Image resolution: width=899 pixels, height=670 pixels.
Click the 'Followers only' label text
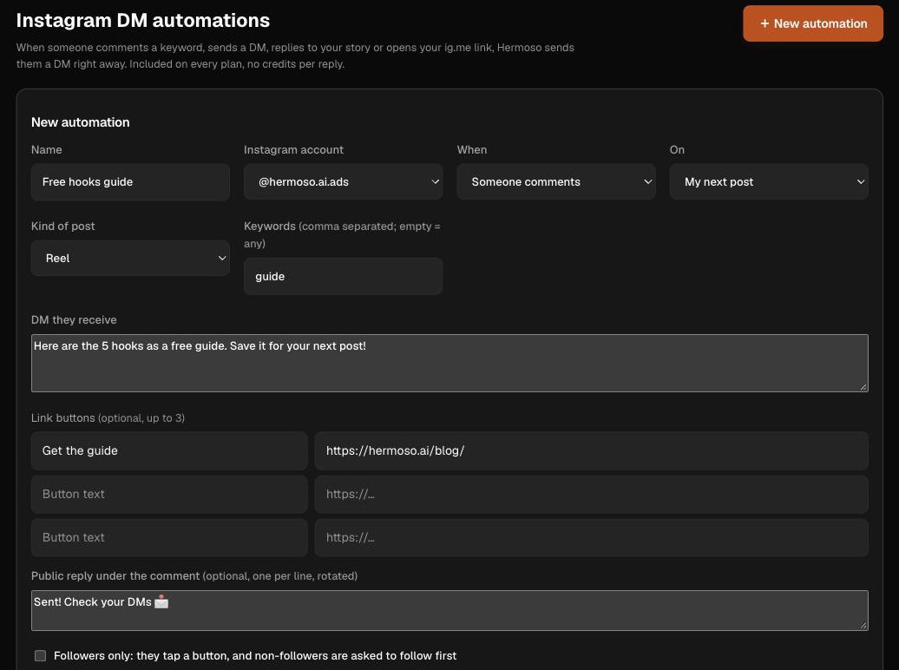pos(255,655)
